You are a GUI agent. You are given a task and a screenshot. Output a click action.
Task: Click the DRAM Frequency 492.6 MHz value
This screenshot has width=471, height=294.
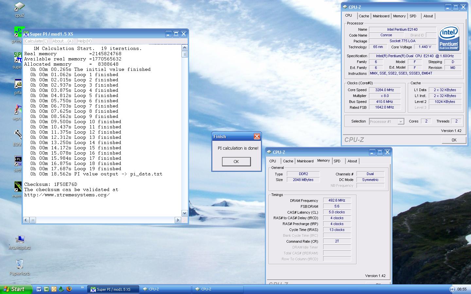pyautogui.click(x=337, y=201)
